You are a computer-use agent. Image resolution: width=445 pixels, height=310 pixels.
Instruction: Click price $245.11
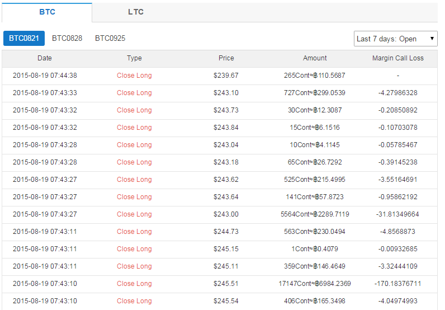[226, 266]
